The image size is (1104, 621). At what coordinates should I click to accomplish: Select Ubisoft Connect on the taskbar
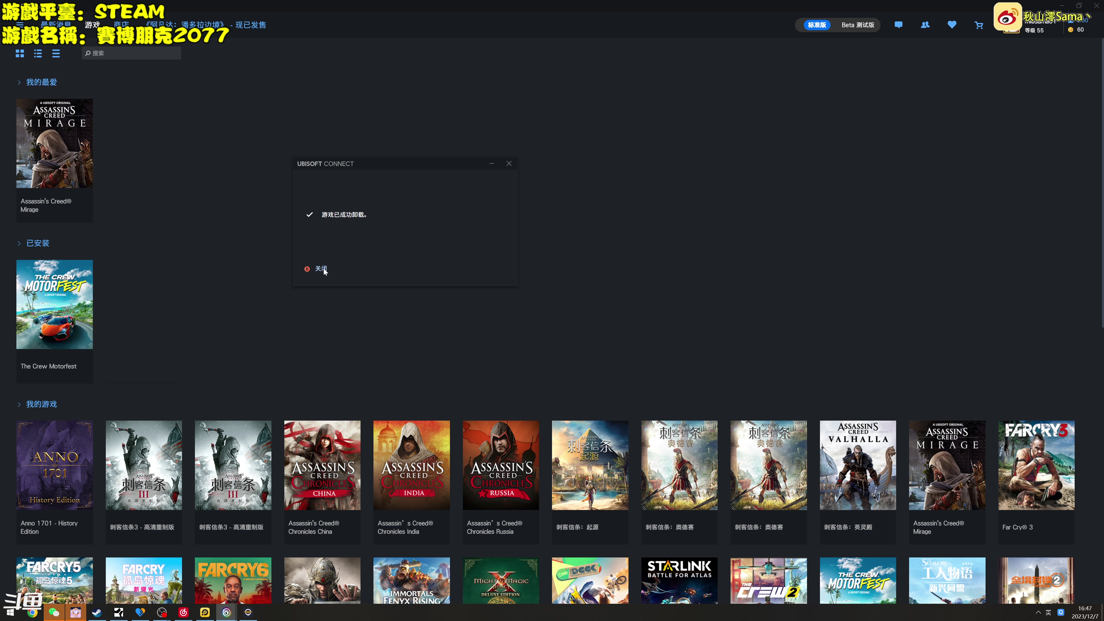(226, 612)
